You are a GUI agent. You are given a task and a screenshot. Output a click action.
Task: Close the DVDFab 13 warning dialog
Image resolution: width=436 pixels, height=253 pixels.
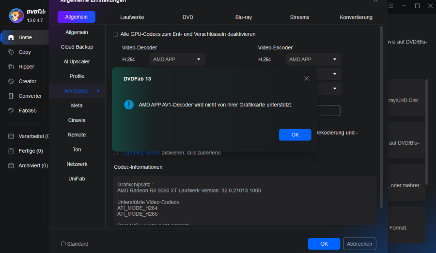(306, 78)
